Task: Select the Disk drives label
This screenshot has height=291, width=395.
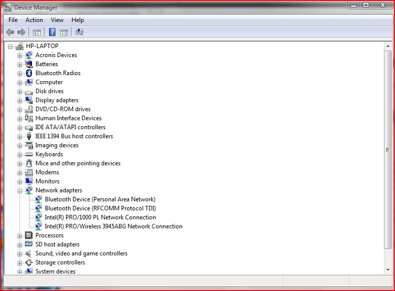Action: [x=49, y=91]
